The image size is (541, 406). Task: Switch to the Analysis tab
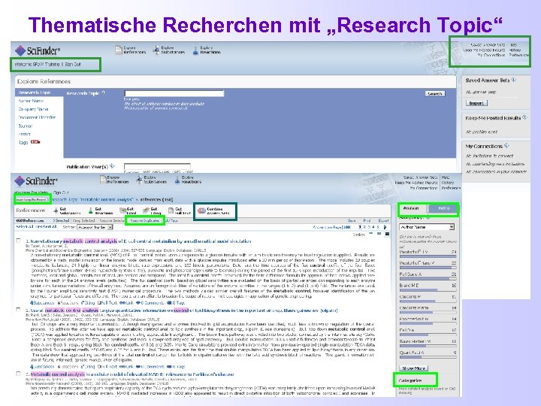click(413, 208)
